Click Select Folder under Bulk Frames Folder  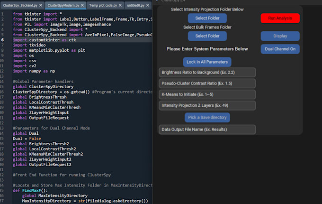207,36
